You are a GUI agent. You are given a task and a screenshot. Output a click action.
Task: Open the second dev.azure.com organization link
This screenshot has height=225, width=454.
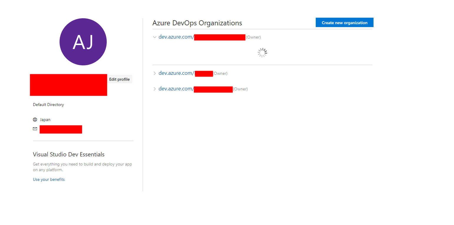pos(176,73)
